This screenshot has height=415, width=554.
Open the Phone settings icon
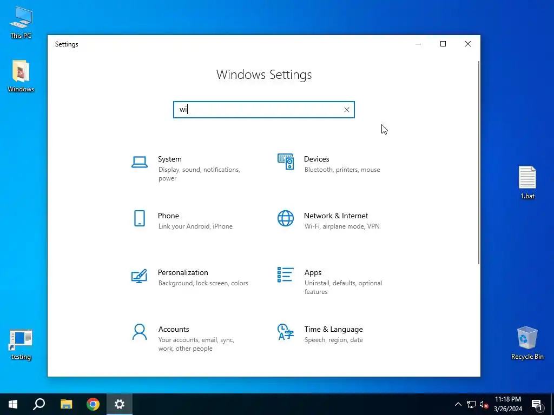(x=140, y=218)
